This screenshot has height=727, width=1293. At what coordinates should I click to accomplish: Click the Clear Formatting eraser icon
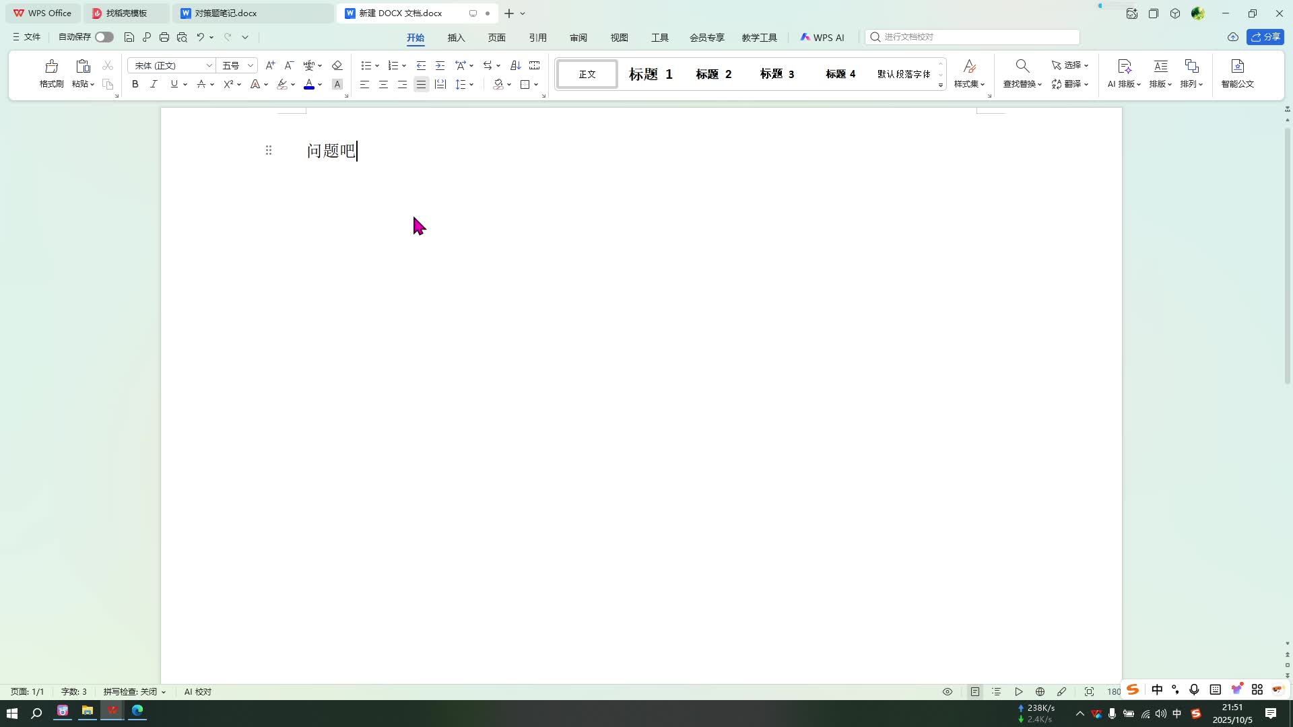click(337, 65)
